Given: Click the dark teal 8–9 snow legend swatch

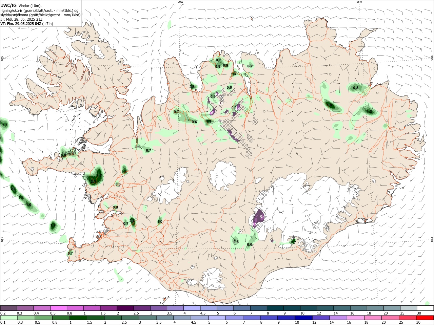Looking at the screenshot, I should (275, 308).
